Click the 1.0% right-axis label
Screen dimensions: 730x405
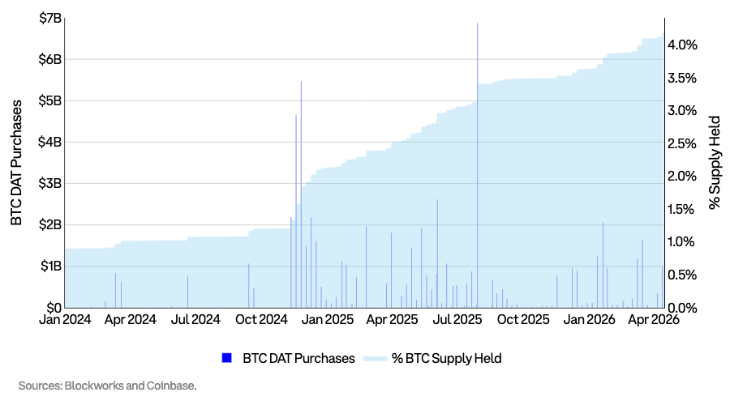pyautogui.click(x=681, y=242)
